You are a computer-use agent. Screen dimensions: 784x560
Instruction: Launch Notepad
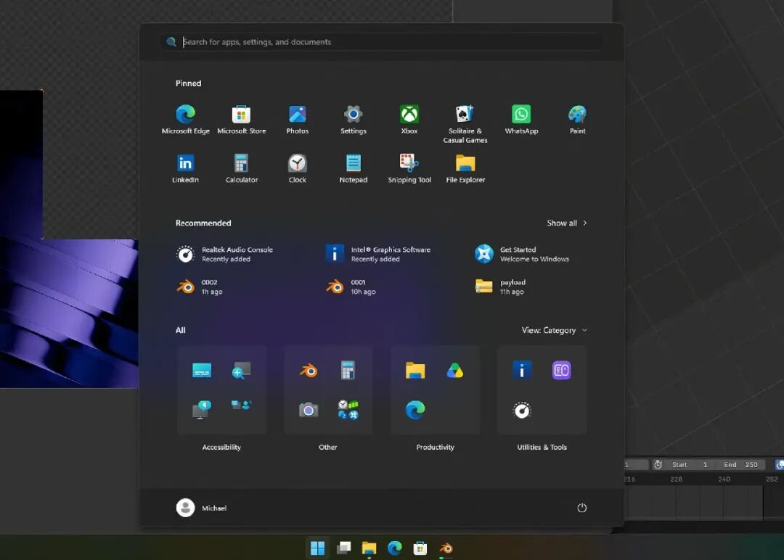pos(353,169)
